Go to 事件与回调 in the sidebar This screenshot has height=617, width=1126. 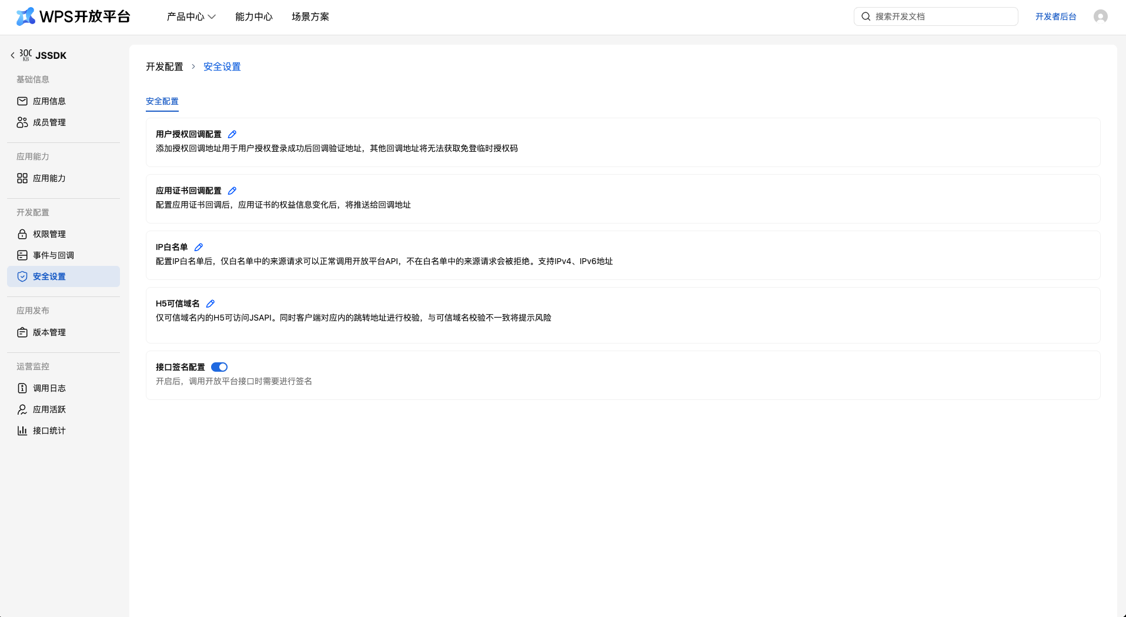(53, 255)
